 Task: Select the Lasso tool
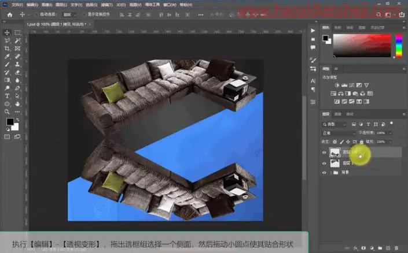click(7, 40)
